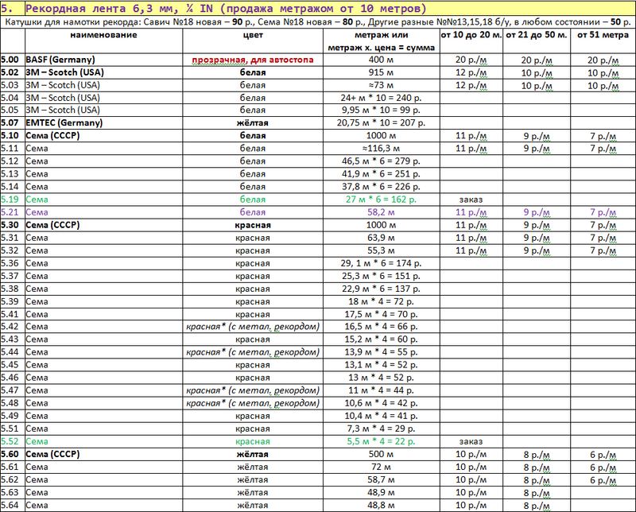This screenshot has height=512, width=636.
Task: Select '41,9 м * 6 = 251 р.' cell
Action: [382, 173]
